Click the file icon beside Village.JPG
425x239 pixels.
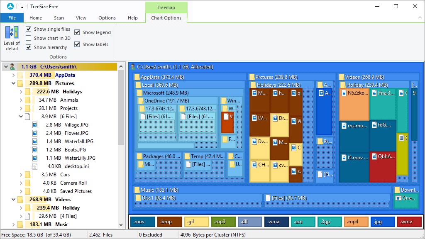click(x=34, y=124)
